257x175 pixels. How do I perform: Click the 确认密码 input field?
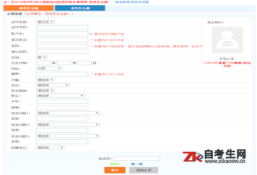62,52
